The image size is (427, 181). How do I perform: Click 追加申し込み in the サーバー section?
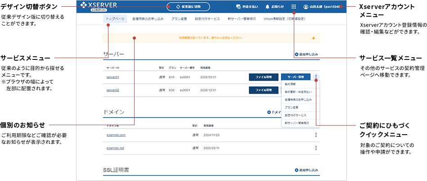coord(306,54)
